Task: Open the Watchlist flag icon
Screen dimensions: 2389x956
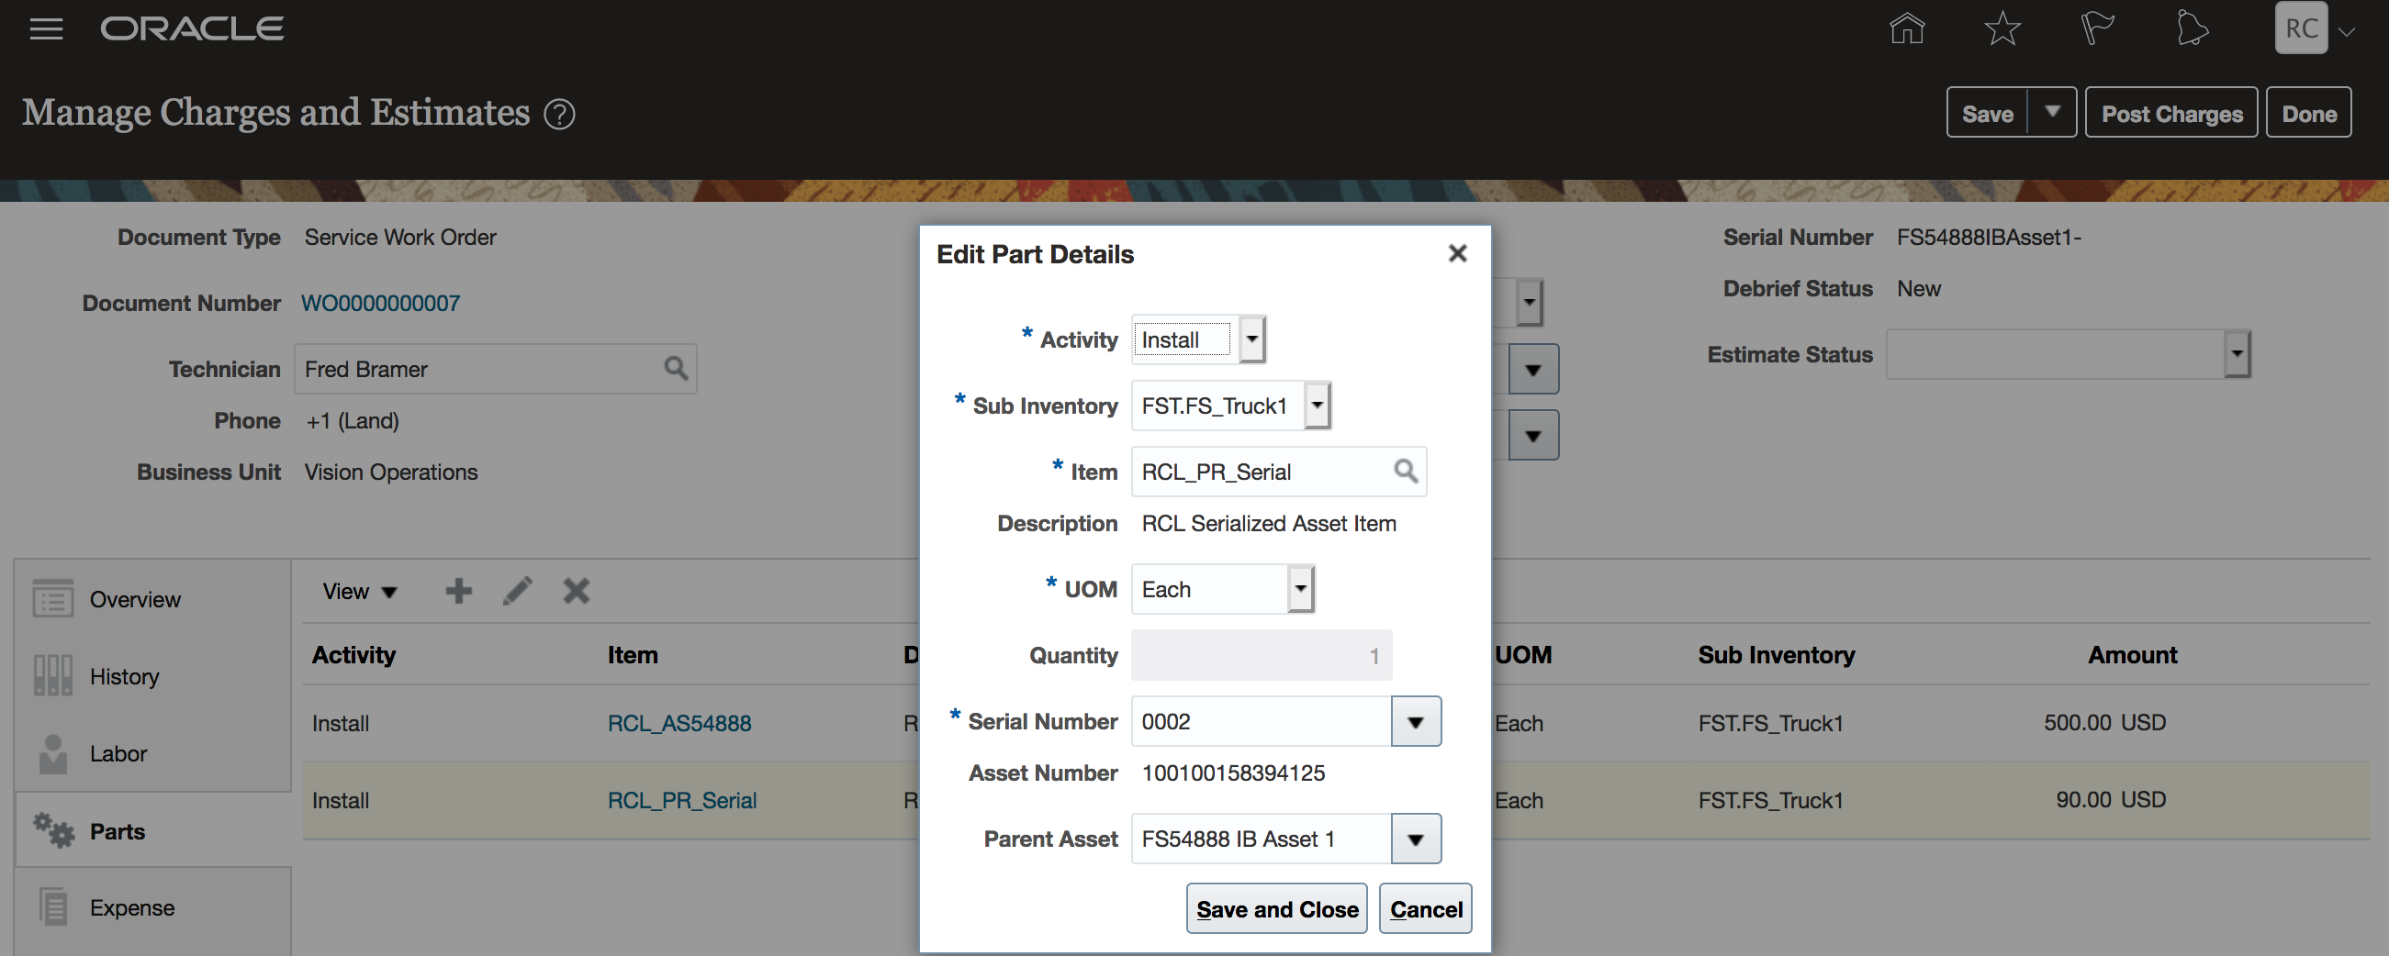Action: (2097, 28)
